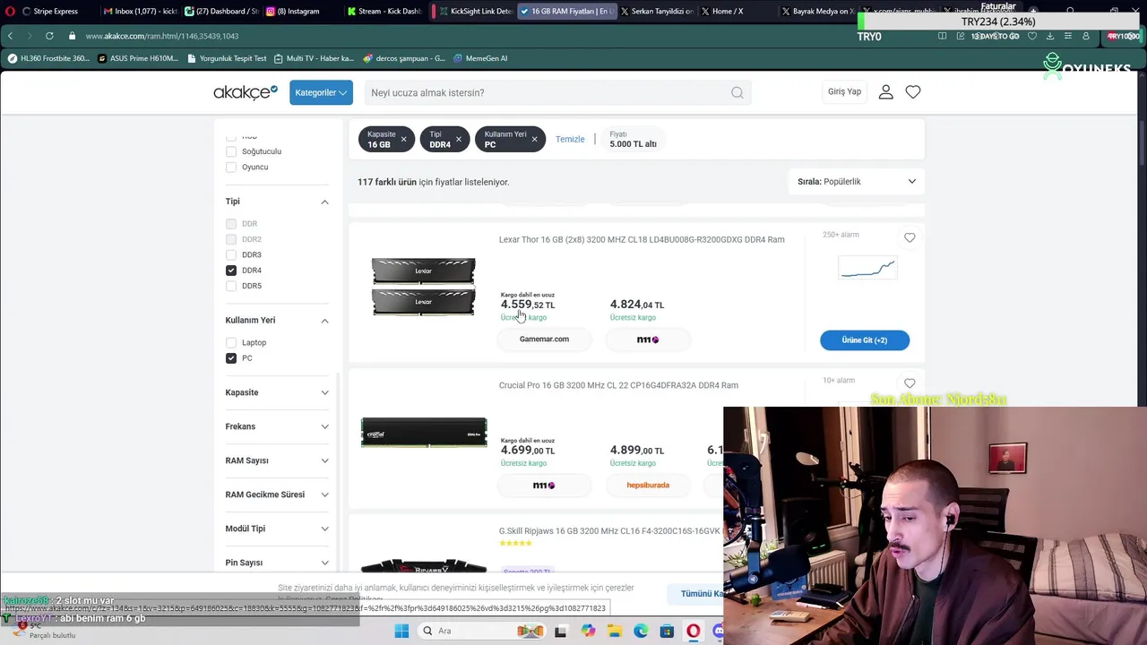Open File Explorer from the taskbar
Screen dimensions: 1147x645
pyautogui.click(x=615, y=631)
